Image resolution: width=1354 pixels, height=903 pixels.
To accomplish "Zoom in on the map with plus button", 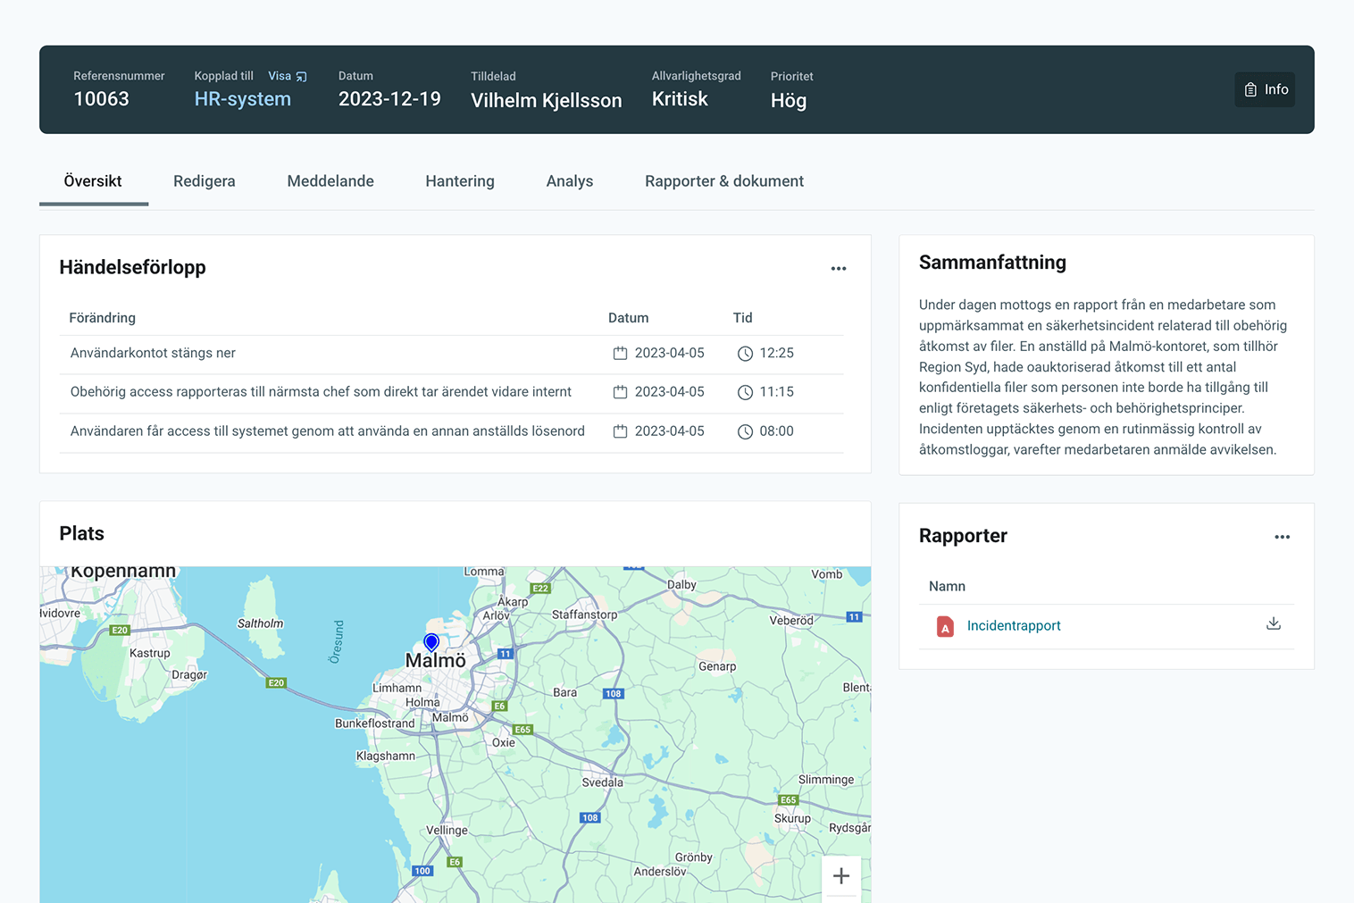I will [840, 876].
